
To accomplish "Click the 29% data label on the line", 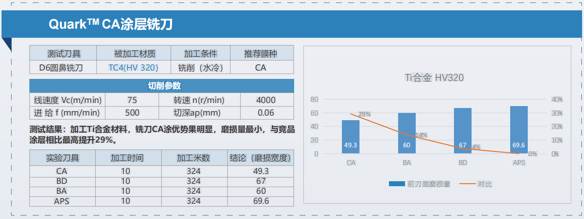I will click(x=364, y=114).
